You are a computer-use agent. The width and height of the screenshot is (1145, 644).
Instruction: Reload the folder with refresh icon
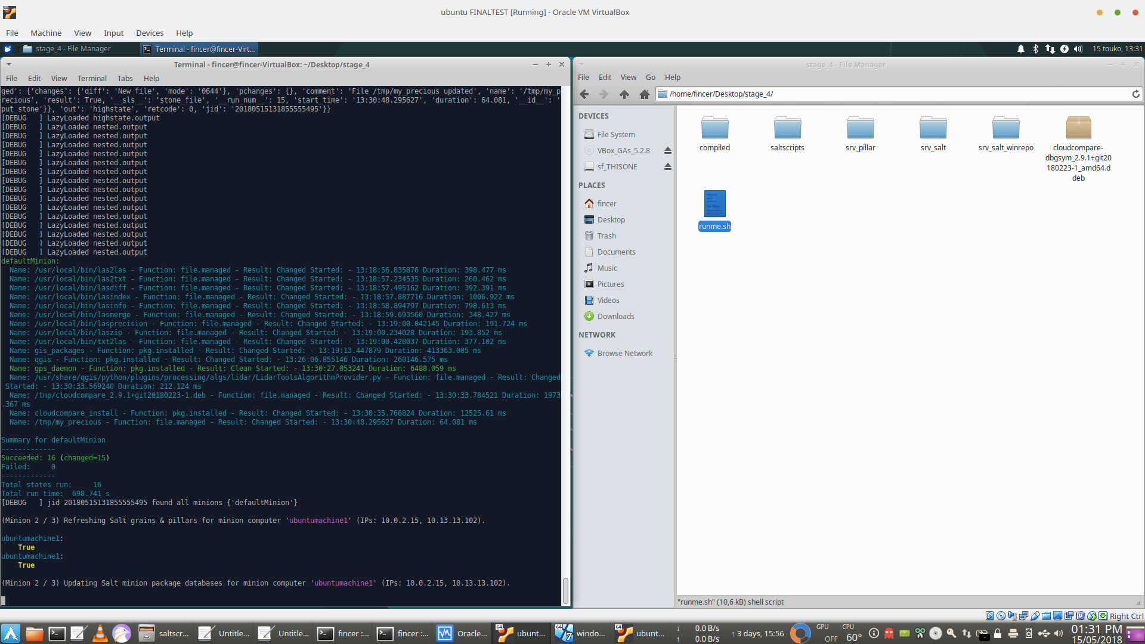pos(1135,94)
